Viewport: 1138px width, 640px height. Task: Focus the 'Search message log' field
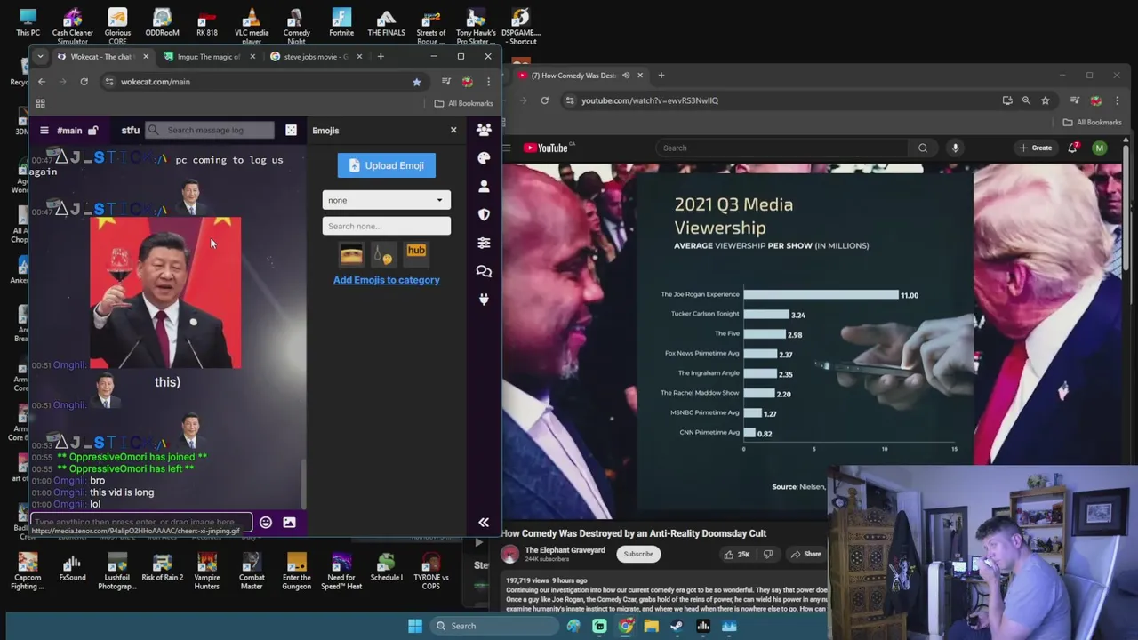coord(211,131)
